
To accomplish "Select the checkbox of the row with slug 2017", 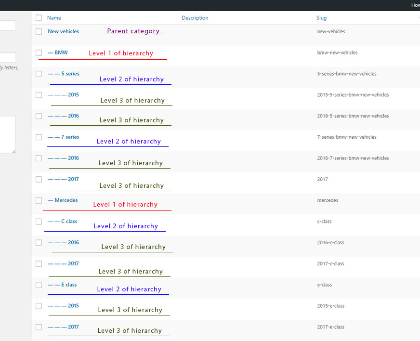I will click(x=39, y=180).
